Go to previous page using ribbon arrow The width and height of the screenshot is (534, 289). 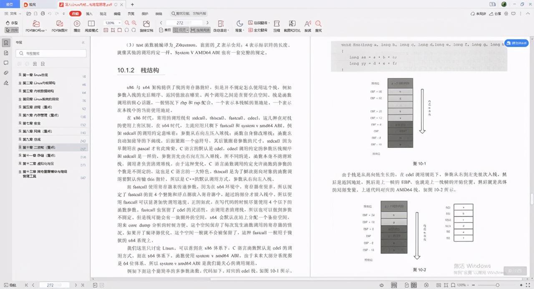click(161, 23)
